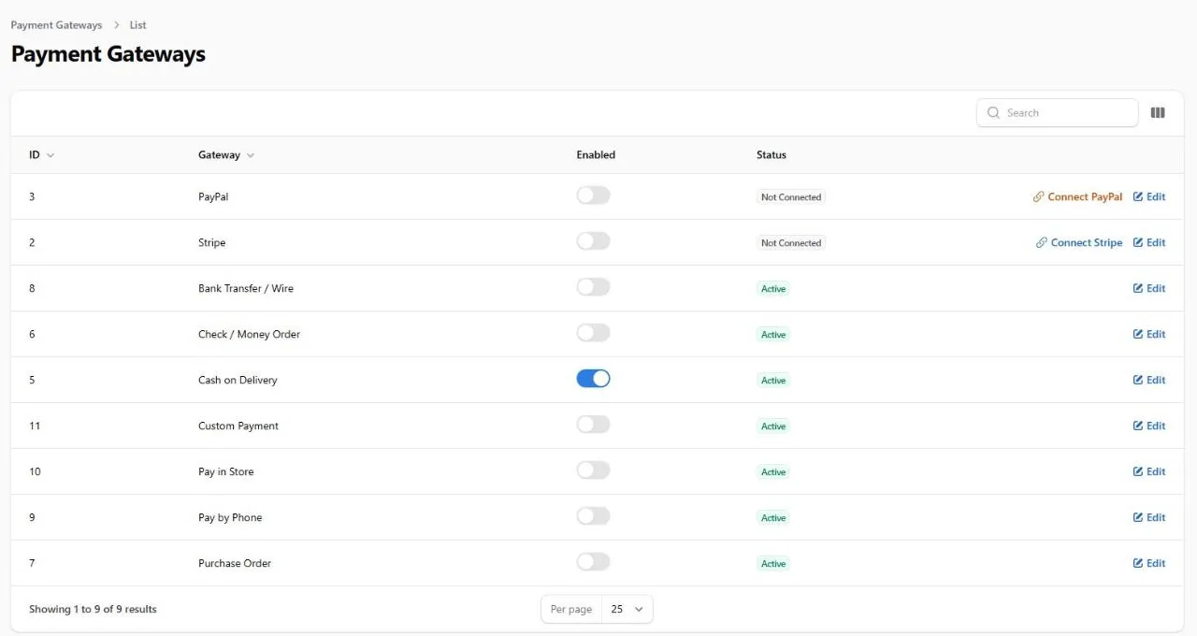
Task: Click edit pencil icon for Bank Transfer / Wire
Action: click(1138, 289)
